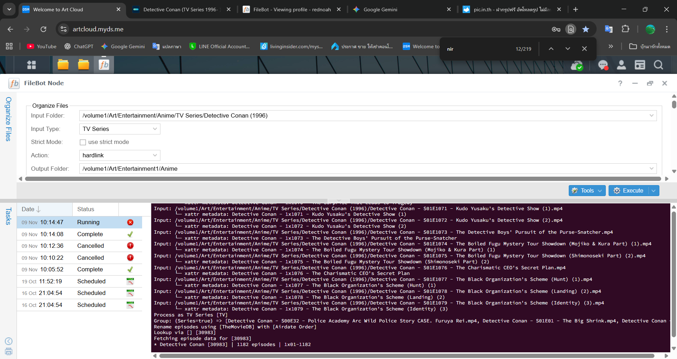Jump to next search match for 'nir'
The image size is (677, 359).
567,49
